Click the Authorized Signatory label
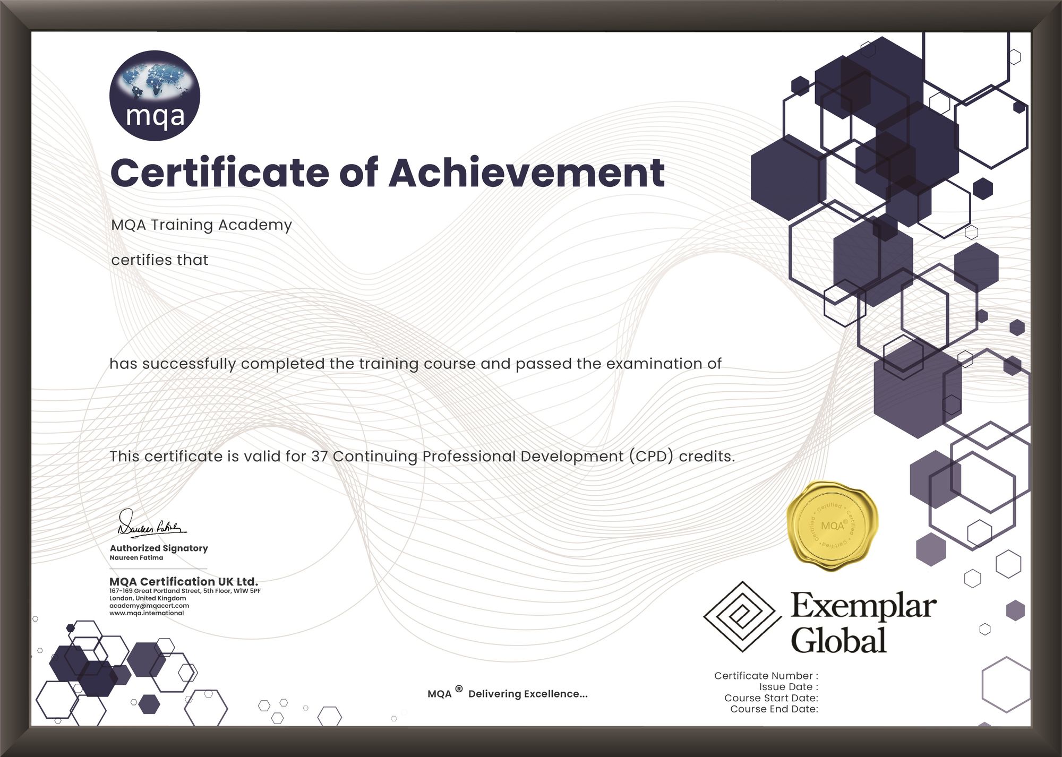 (x=159, y=548)
